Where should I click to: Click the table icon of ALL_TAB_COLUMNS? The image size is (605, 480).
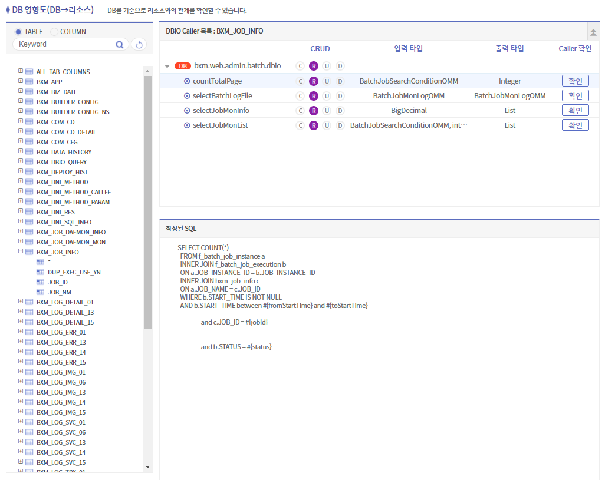click(29, 72)
